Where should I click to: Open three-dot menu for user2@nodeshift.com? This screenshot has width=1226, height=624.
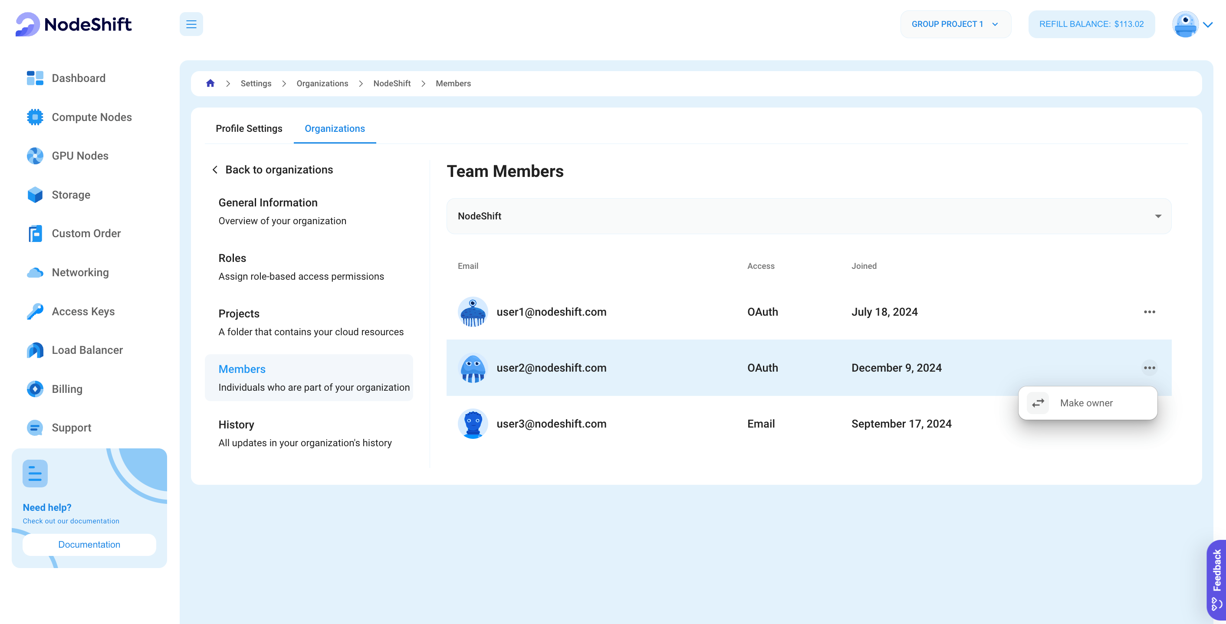click(x=1149, y=368)
